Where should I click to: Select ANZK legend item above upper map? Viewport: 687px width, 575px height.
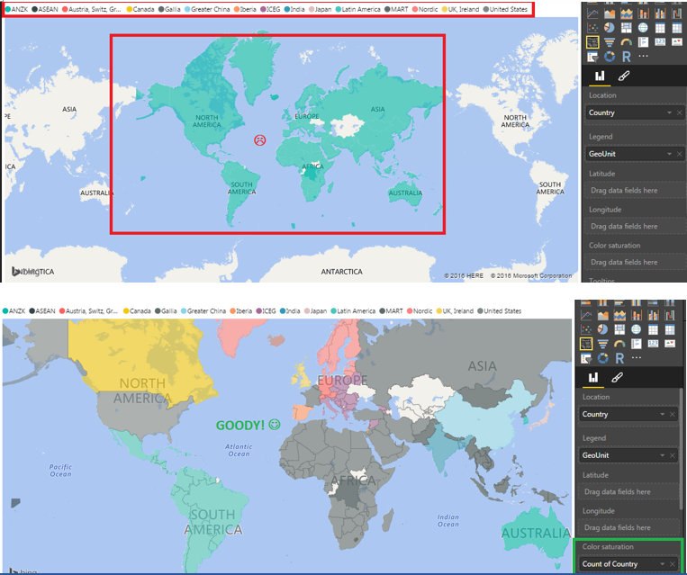tap(16, 9)
